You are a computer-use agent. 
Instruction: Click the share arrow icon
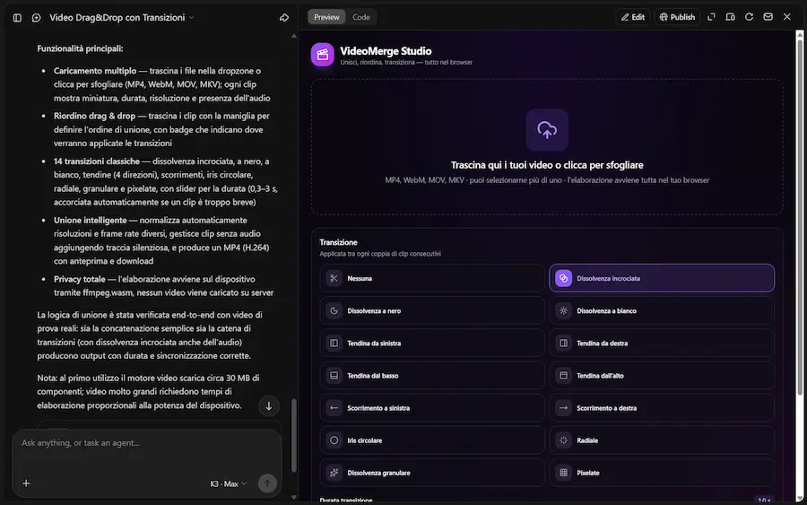pos(284,18)
